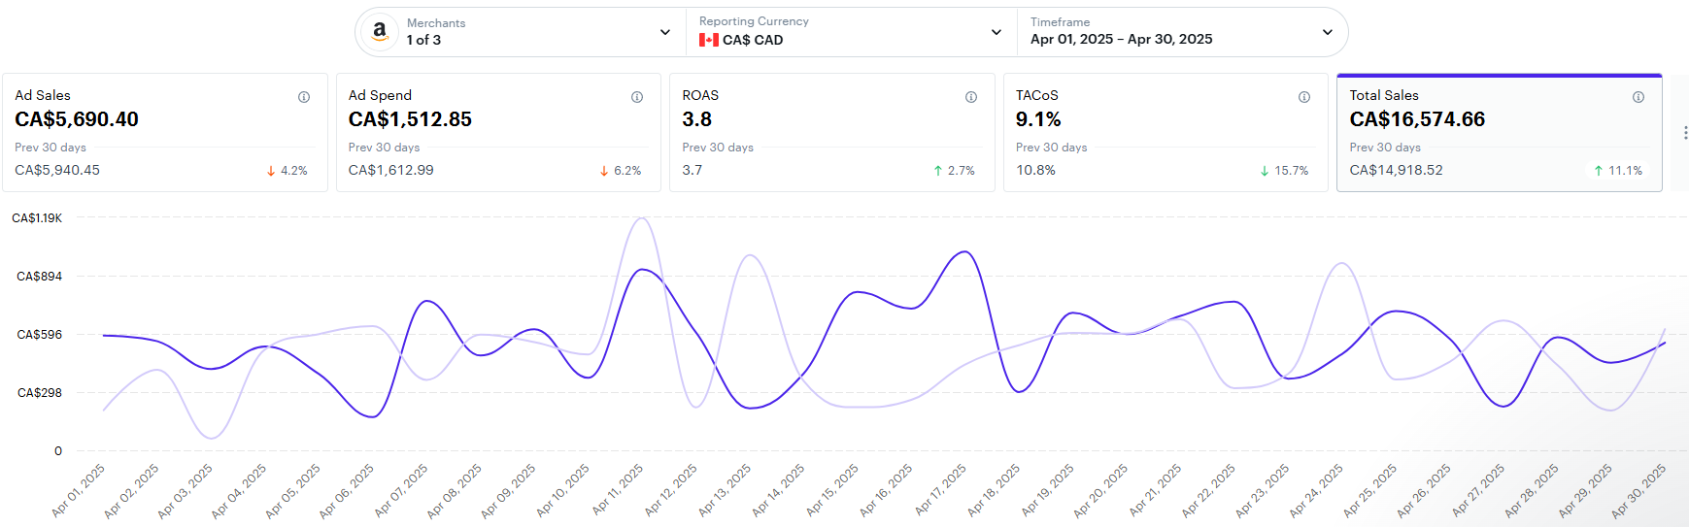1689x527 pixels.
Task: Click the ROAS info icon
Action: [x=971, y=97]
